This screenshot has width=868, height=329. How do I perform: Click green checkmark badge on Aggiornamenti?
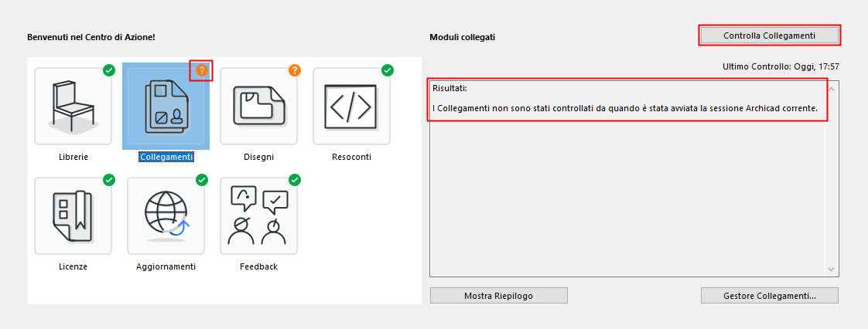(202, 180)
